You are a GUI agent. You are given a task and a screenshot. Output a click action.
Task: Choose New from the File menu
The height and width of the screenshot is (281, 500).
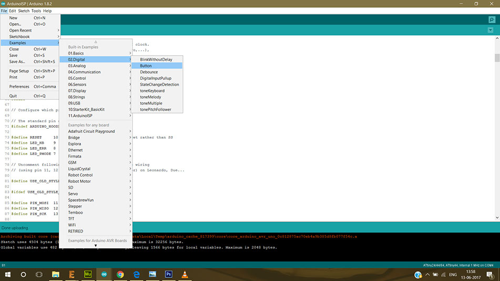point(30,18)
